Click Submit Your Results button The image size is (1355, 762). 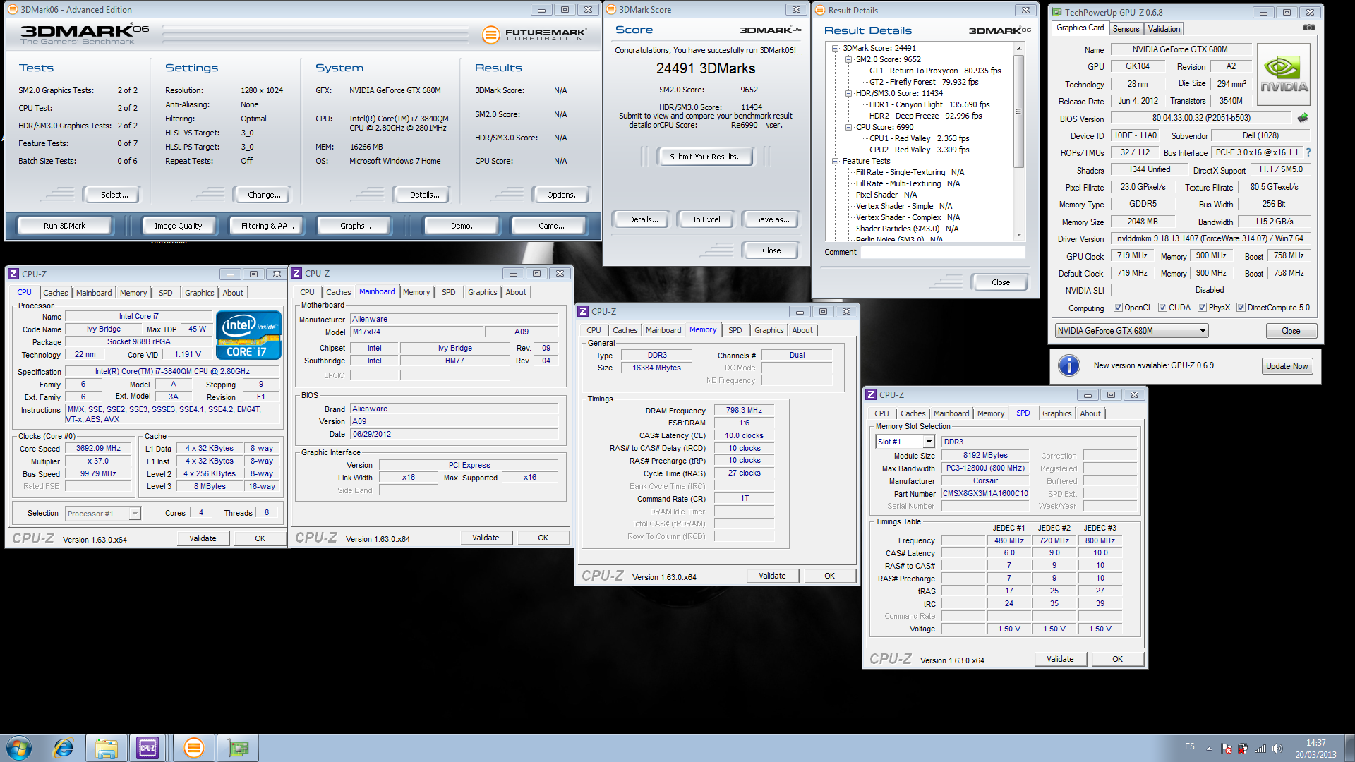pyautogui.click(x=706, y=157)
